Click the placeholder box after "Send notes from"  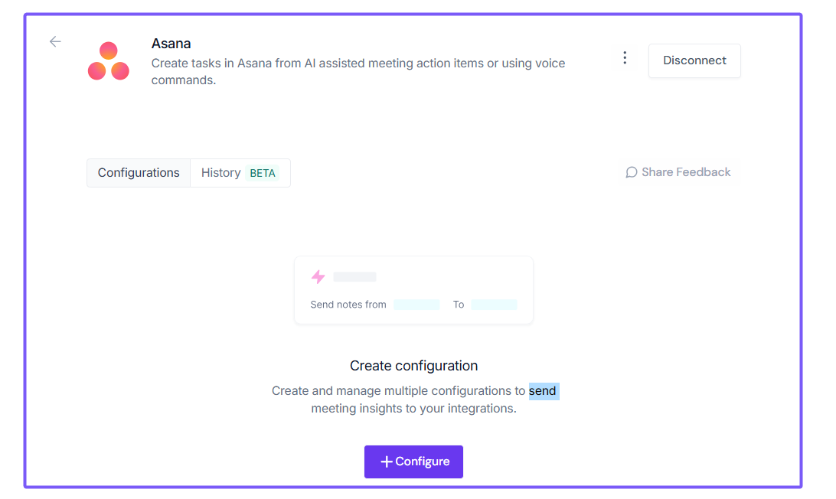pos(416,305)
